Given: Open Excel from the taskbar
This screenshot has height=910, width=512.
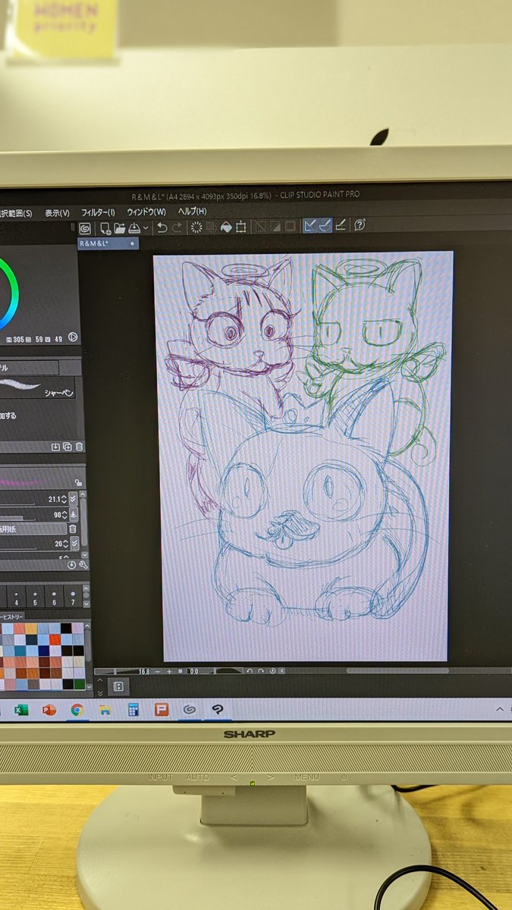Looking at the screenshot, I should [20, 711].
